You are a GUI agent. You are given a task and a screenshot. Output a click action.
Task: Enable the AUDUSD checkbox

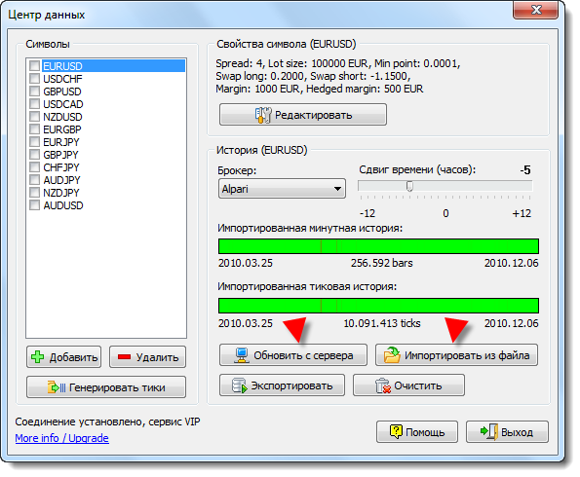(x=35, y=205)
